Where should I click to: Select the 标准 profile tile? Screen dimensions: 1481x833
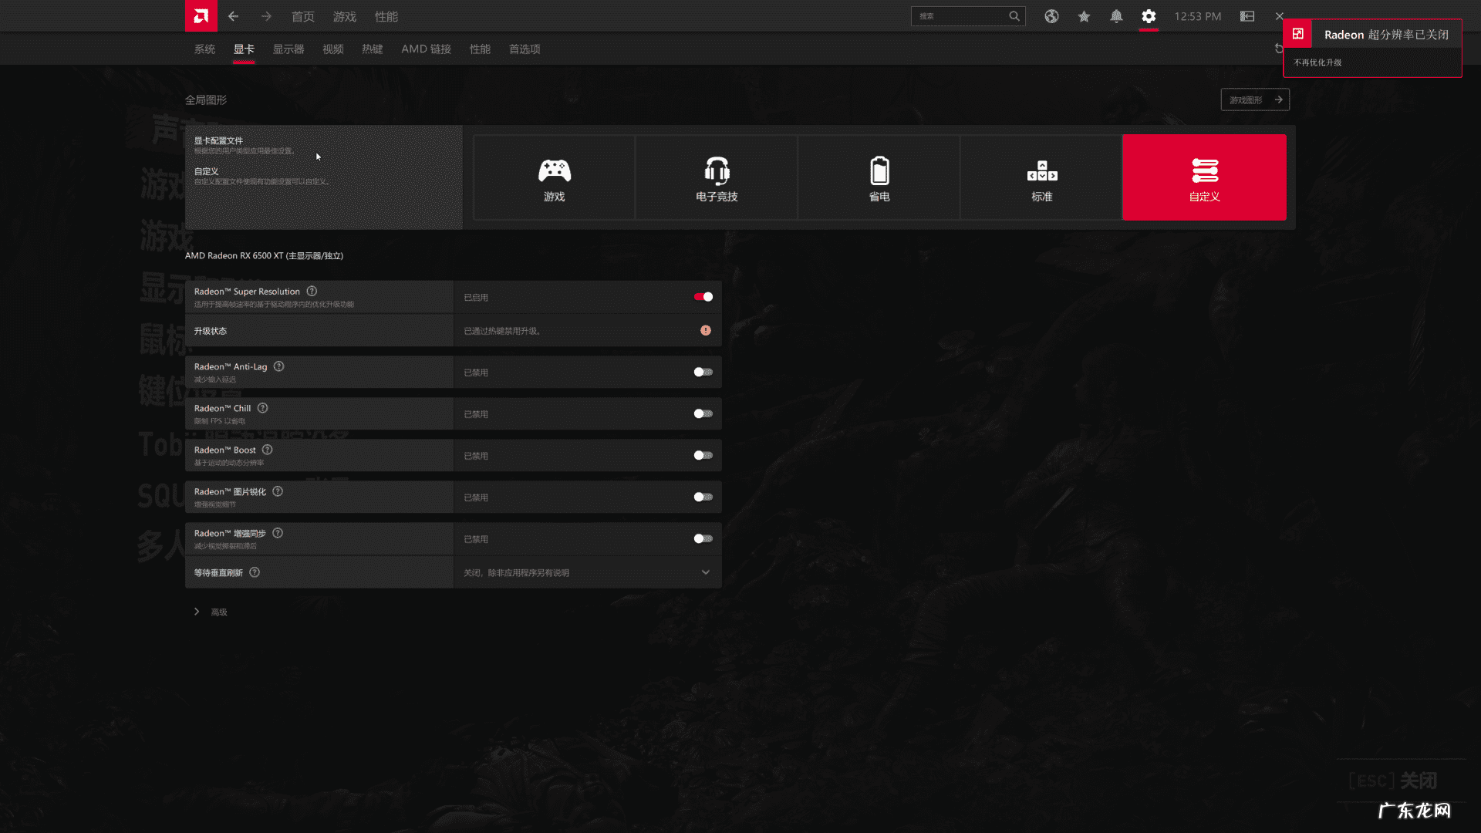point(1041,178)
